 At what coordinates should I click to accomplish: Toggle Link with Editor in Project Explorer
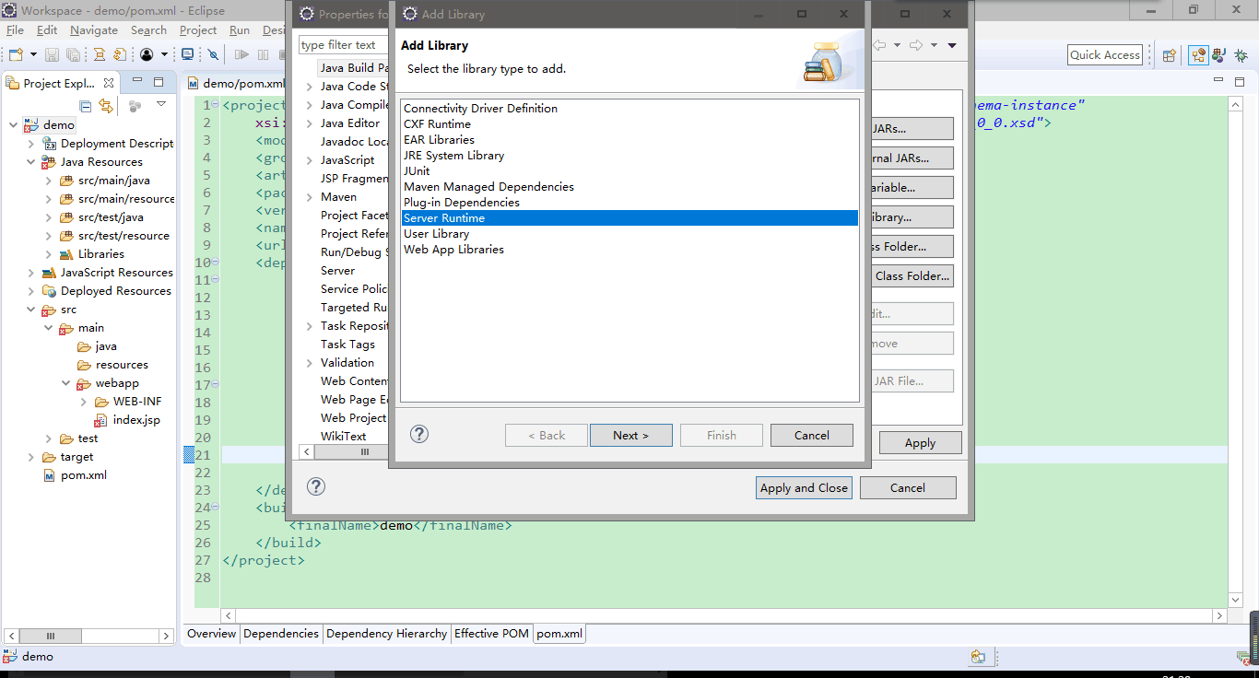click(x=106, y=106)
